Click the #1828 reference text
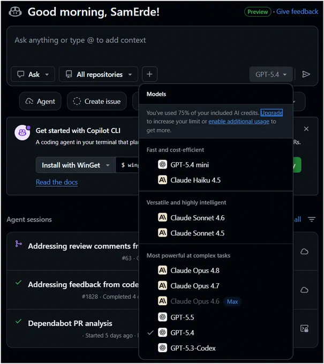 point(89,297)
